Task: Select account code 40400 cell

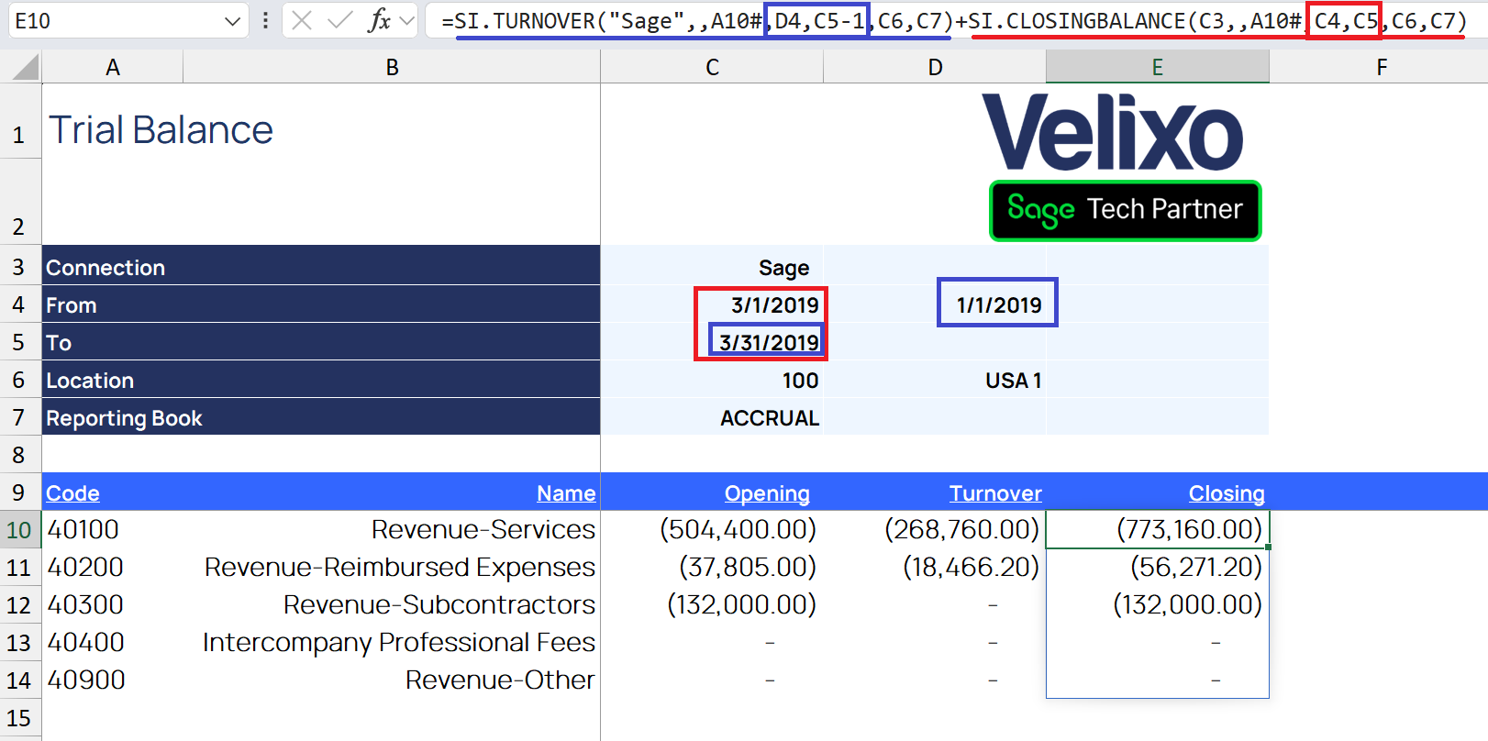Action: tap(113, 642)
